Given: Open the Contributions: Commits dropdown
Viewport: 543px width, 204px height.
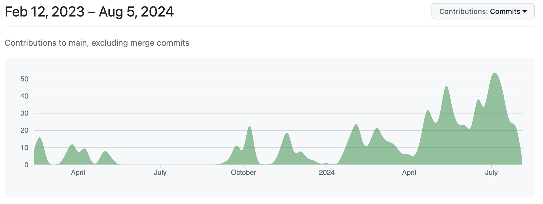Looking at the screenshot, I should point(483,11).
